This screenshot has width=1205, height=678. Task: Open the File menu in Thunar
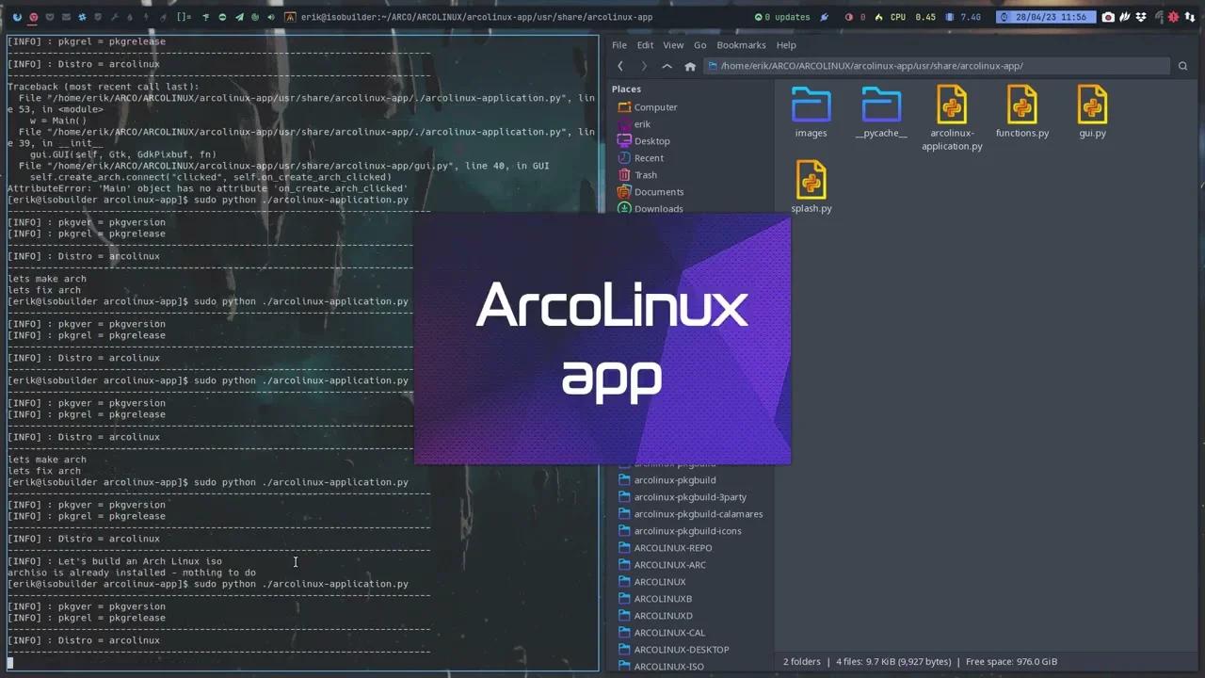pyautogui.click(x=619, y=44)
